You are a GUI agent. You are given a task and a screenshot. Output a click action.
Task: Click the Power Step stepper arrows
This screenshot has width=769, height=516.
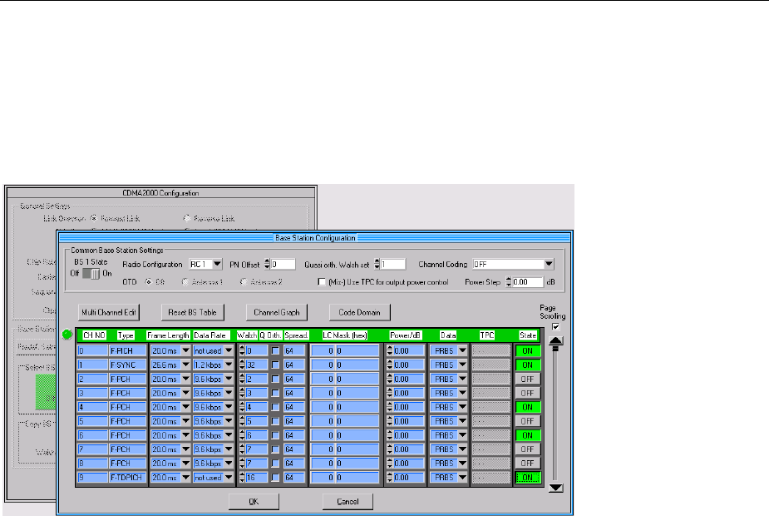[x=509, y=282]
